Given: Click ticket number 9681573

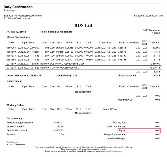Looking at the screenshot, I should point(11,56).
